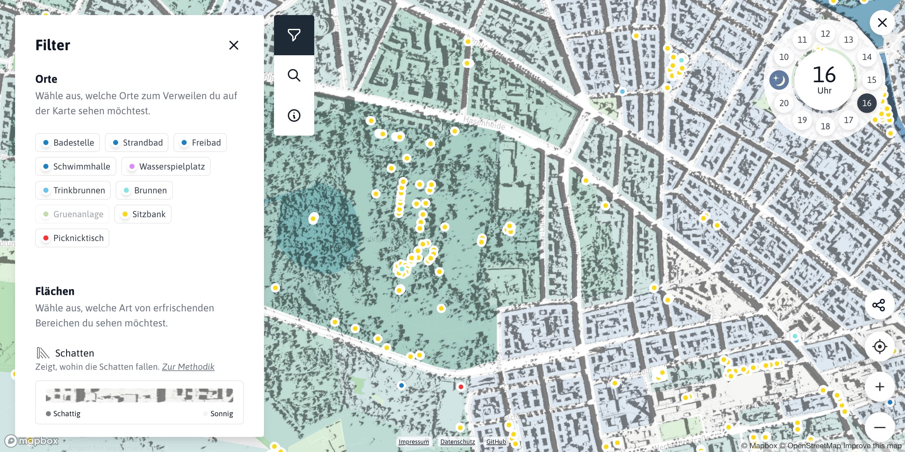
Task: Open the Zur Methodik link
Action: (x=188, y=367)
